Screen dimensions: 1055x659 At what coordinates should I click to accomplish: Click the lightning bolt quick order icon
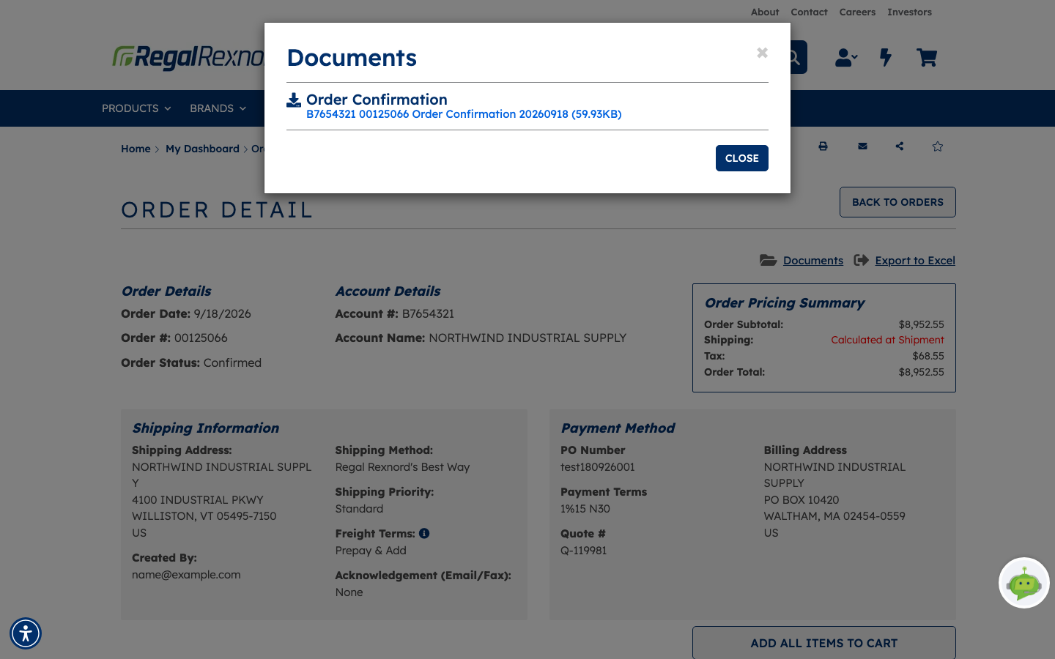[886, 57]
